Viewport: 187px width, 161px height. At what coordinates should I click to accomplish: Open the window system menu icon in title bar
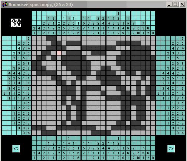pos(4,4)
